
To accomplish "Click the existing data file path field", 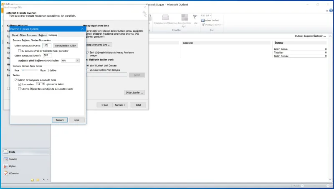I will click(x=107, y=75).
